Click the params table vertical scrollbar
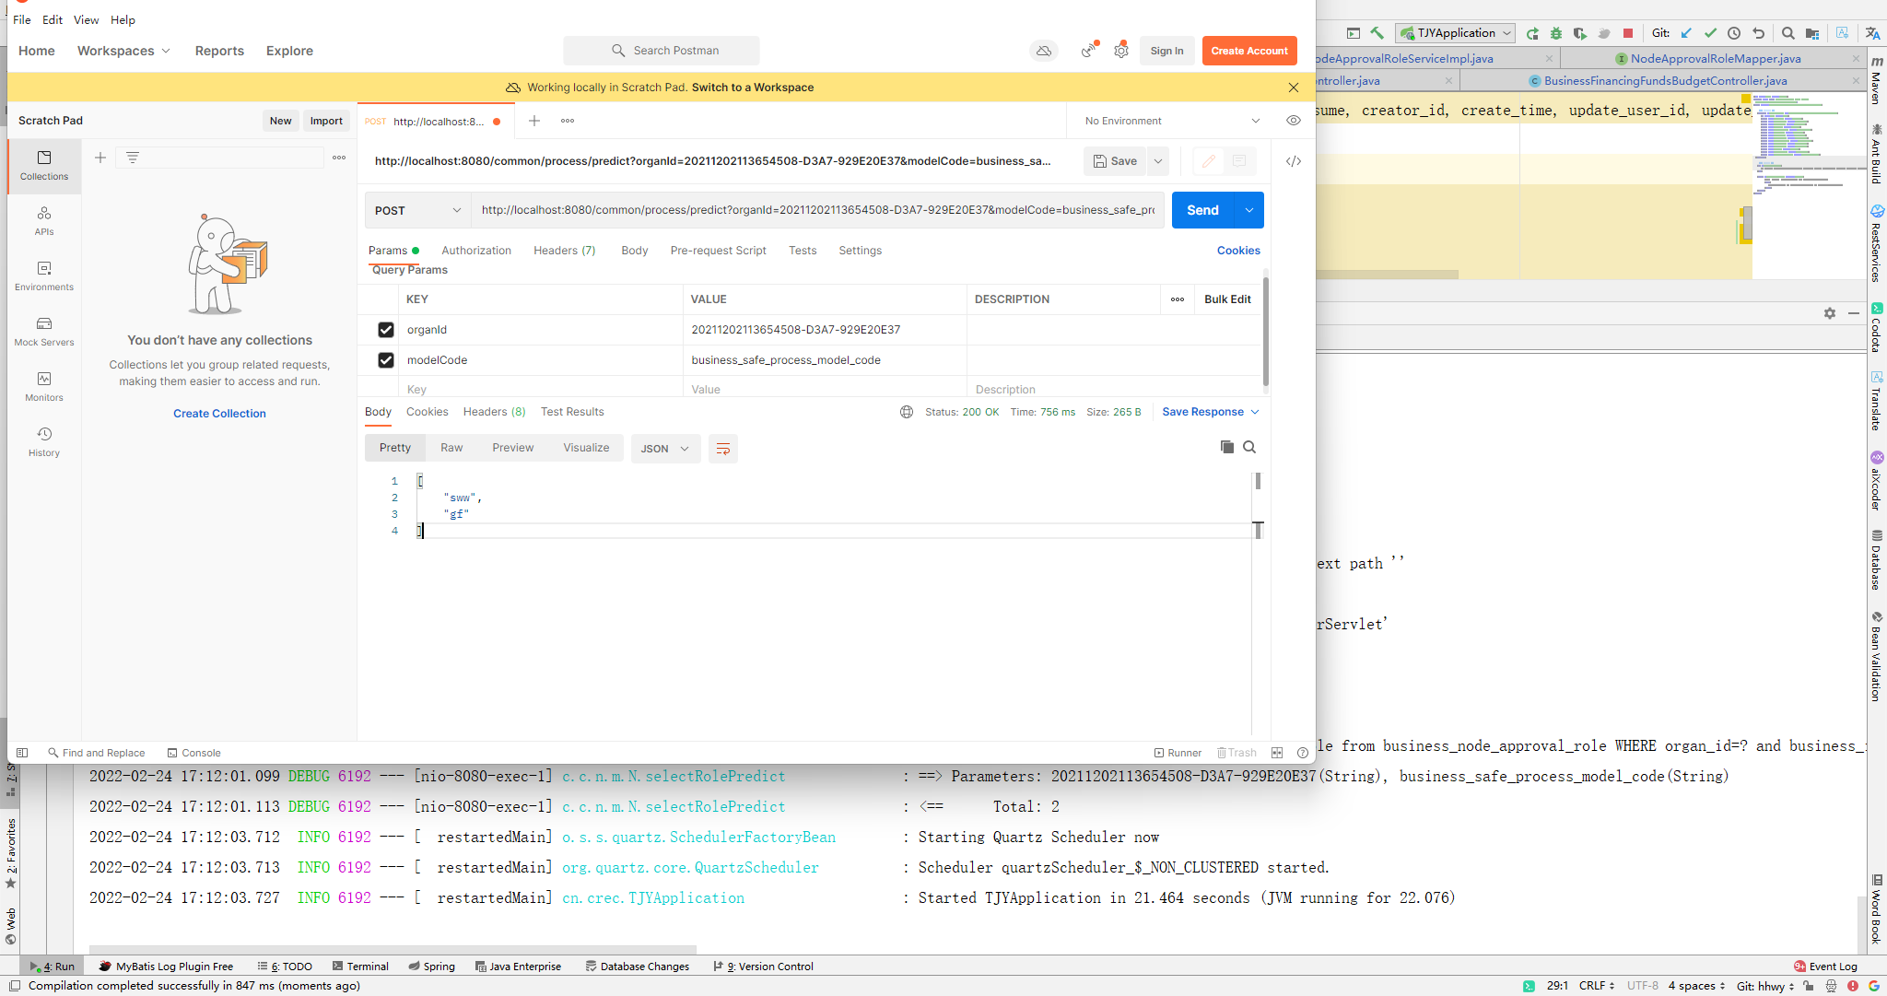Image resolution: width=1887 pixels, height=996 pixels. (x=1265, y=332)
